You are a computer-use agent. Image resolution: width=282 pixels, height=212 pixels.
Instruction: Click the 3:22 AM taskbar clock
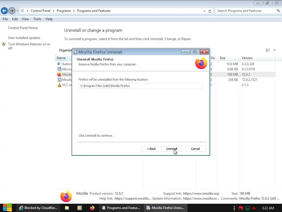[268, 208]
